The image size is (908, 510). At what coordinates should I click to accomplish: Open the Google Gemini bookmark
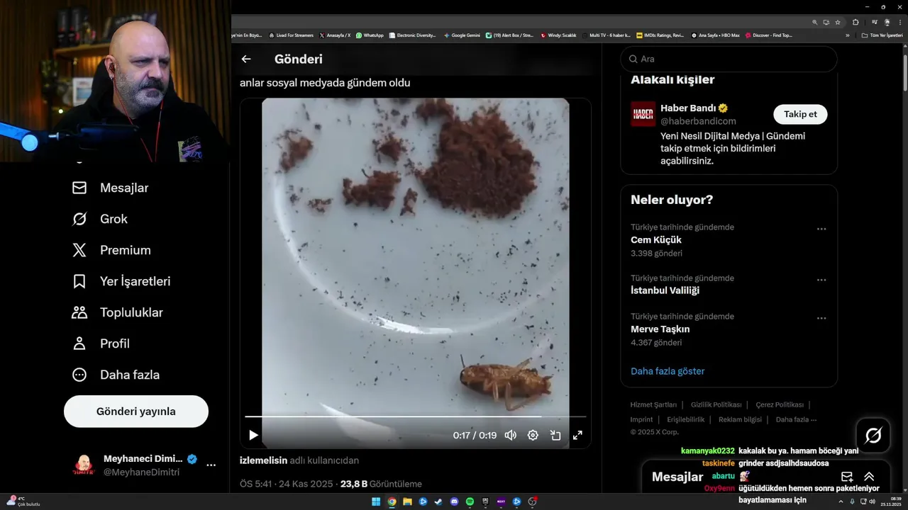pos(462,35)
